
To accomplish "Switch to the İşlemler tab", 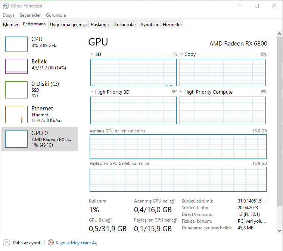I will coord(10,25).
